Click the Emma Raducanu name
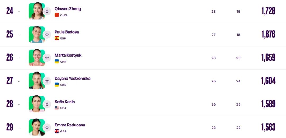The width and height of the screenshot is (286, 138). [70, 125]
